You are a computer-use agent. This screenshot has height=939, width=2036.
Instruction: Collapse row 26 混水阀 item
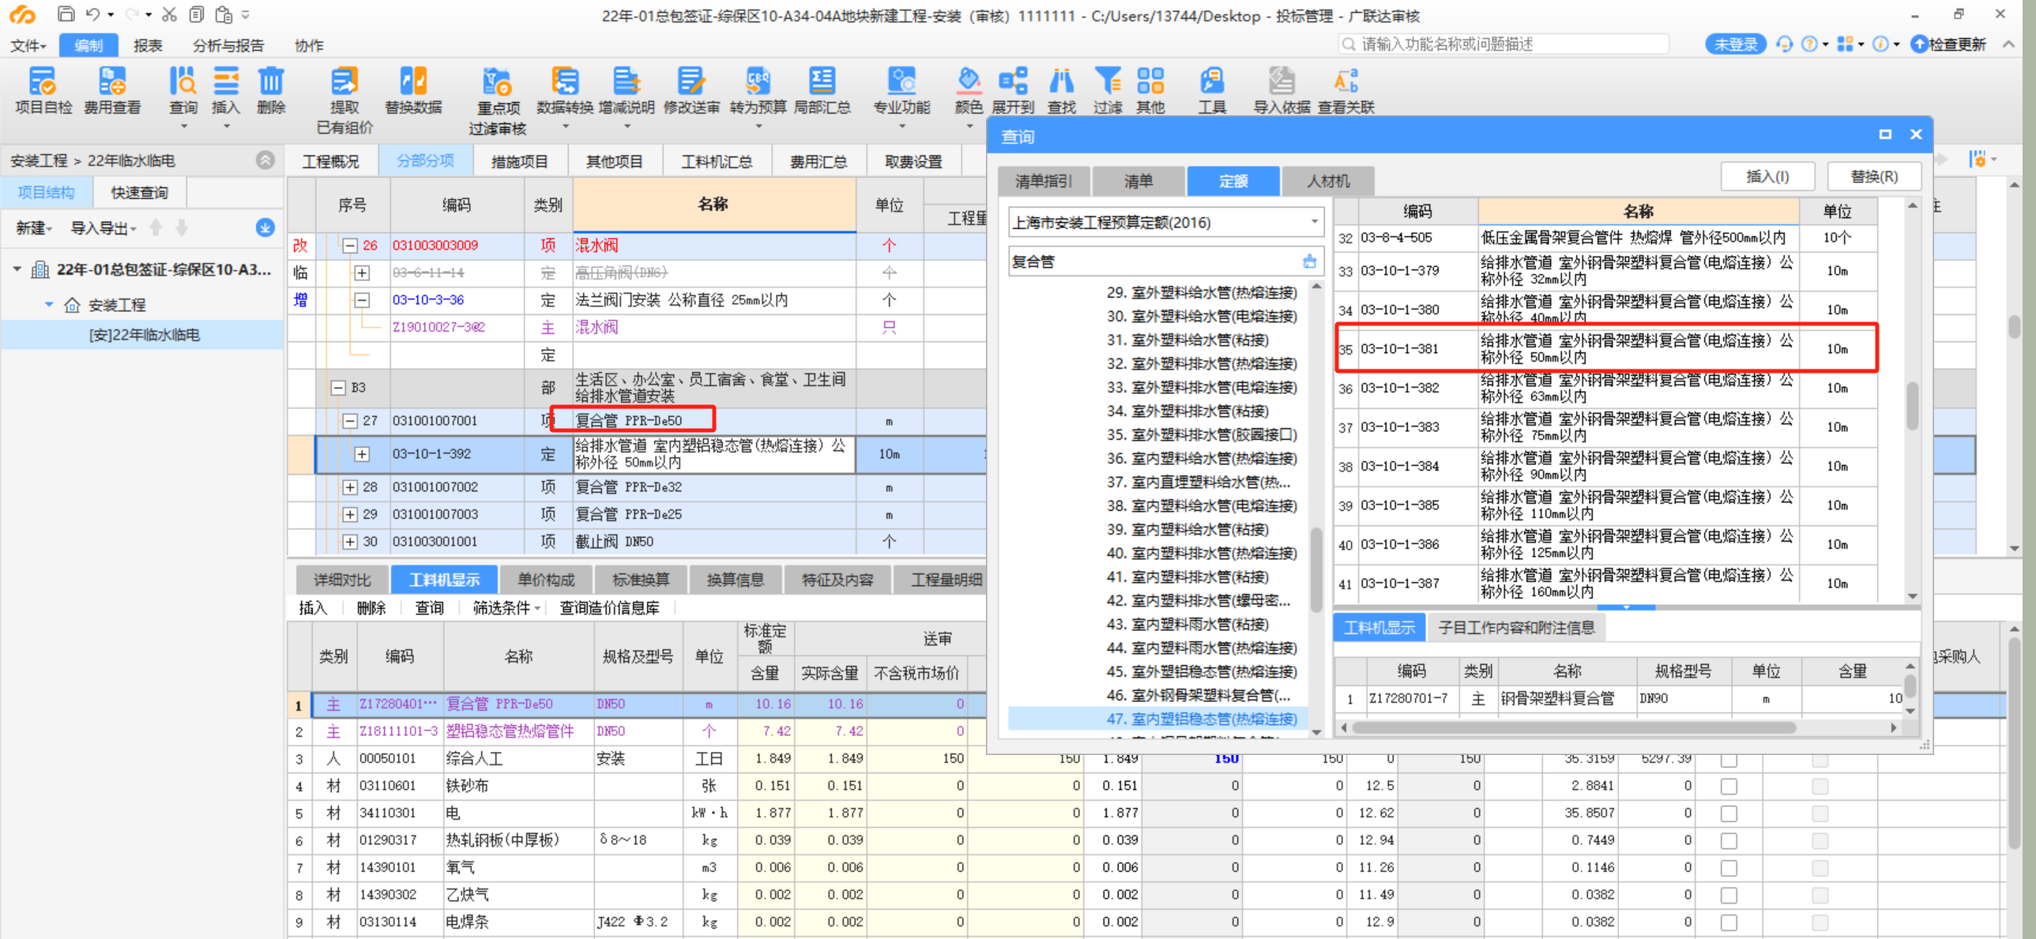coord(350,246)
